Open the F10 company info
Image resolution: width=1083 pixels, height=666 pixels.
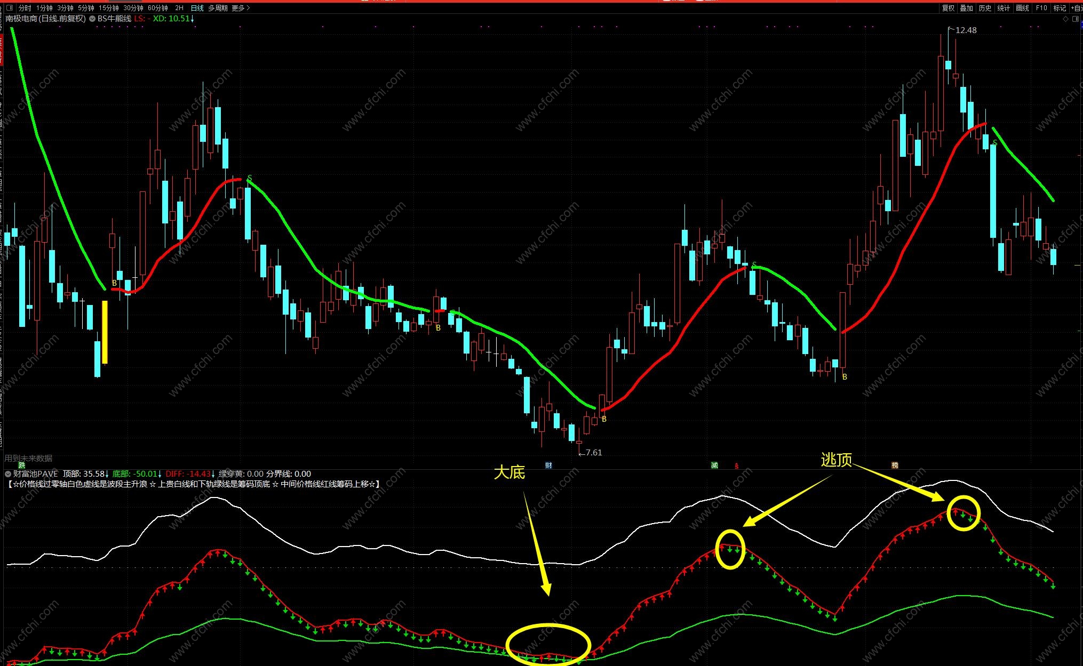pos(1041,8)
